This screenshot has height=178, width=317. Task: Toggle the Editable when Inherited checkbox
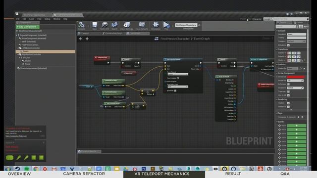[288, 45]
